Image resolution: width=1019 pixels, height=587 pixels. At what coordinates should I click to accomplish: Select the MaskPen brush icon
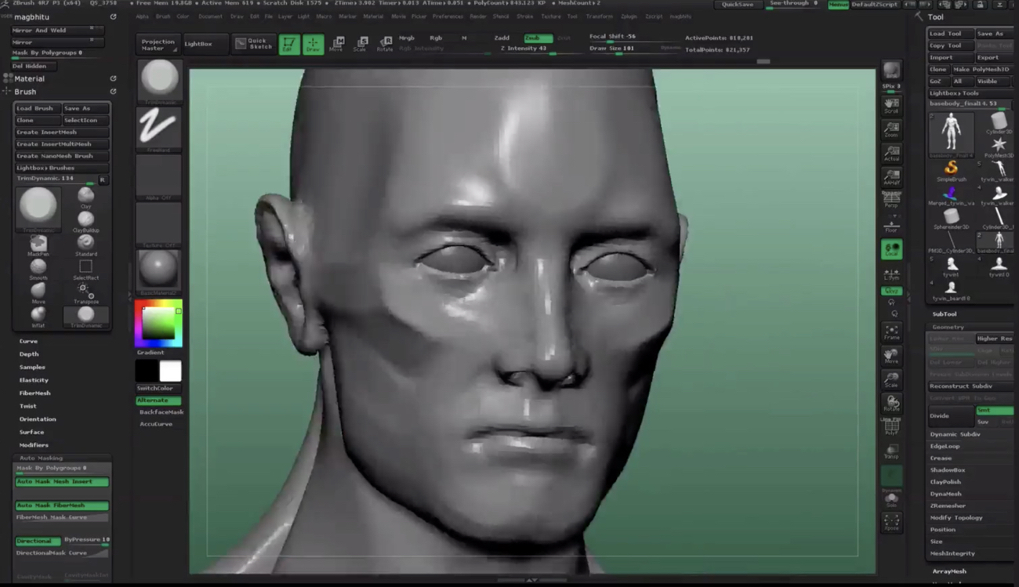[x=38, y=244]
